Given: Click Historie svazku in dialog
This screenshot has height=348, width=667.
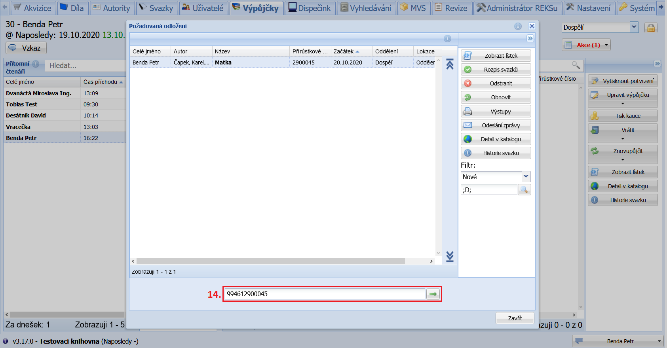Looking at the screenshot, I should 496,153.
